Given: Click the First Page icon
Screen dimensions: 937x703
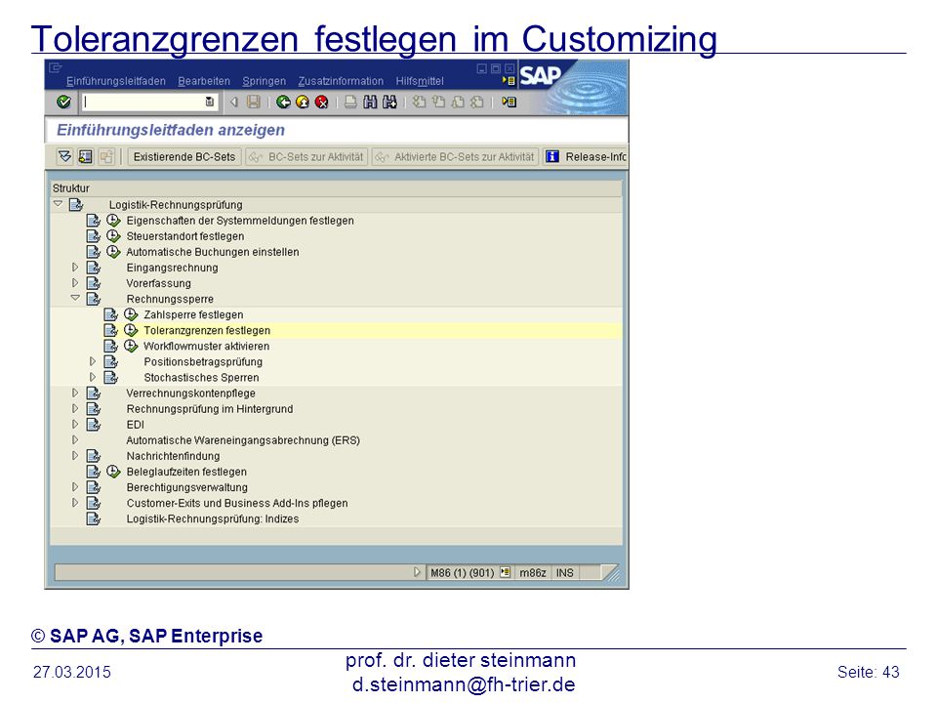Looking at the screenshot, I should click(420, 103).
